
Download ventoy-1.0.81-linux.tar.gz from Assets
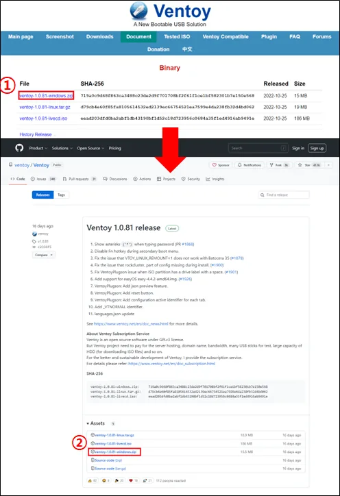click(x=114, y=435)
